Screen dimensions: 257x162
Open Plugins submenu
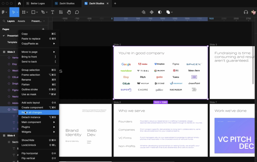(x=39, y=127)
